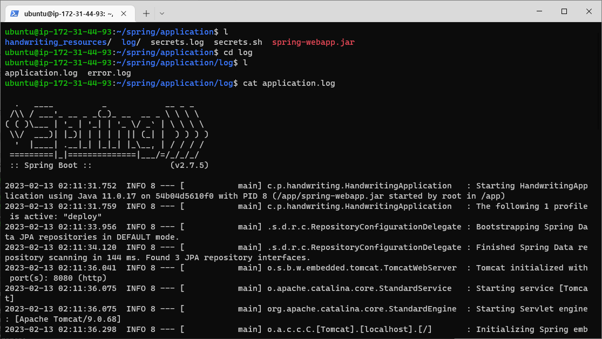Click the 02:11:36.041 timestamp
Viewport: 602px width, 339px height.
pyautogui.click(x=87, y=268)
